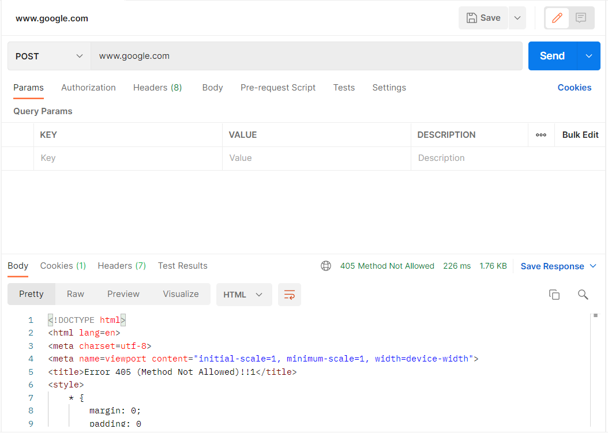Open the Pre-request Script tab
This screenshot has width=608, height=433.
click(x=278, y=88)
